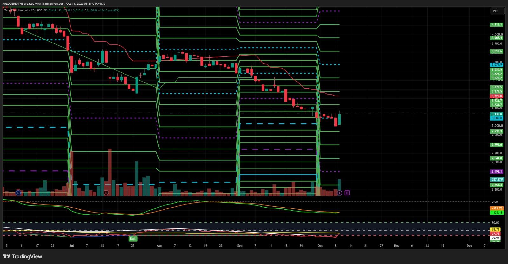
Task: Click the latest green candle on the chart
Action: tap(339, 119)
